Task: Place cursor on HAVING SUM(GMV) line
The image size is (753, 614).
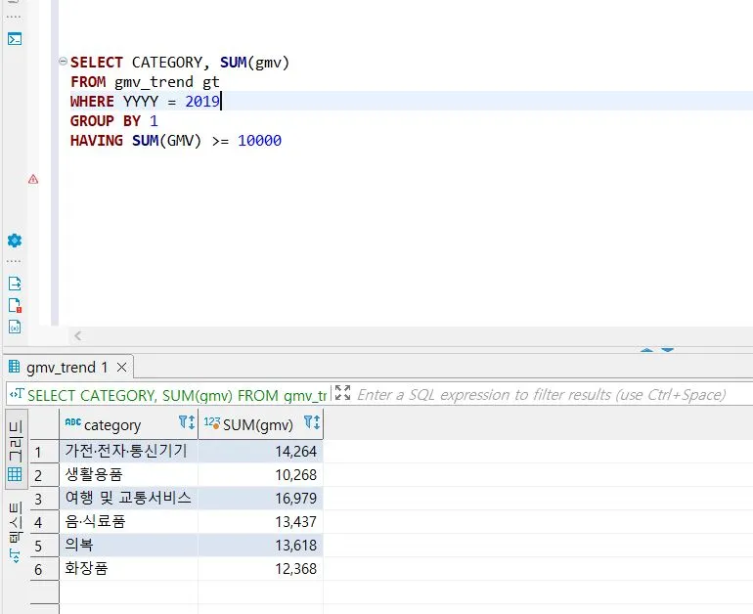Action: 176,141
